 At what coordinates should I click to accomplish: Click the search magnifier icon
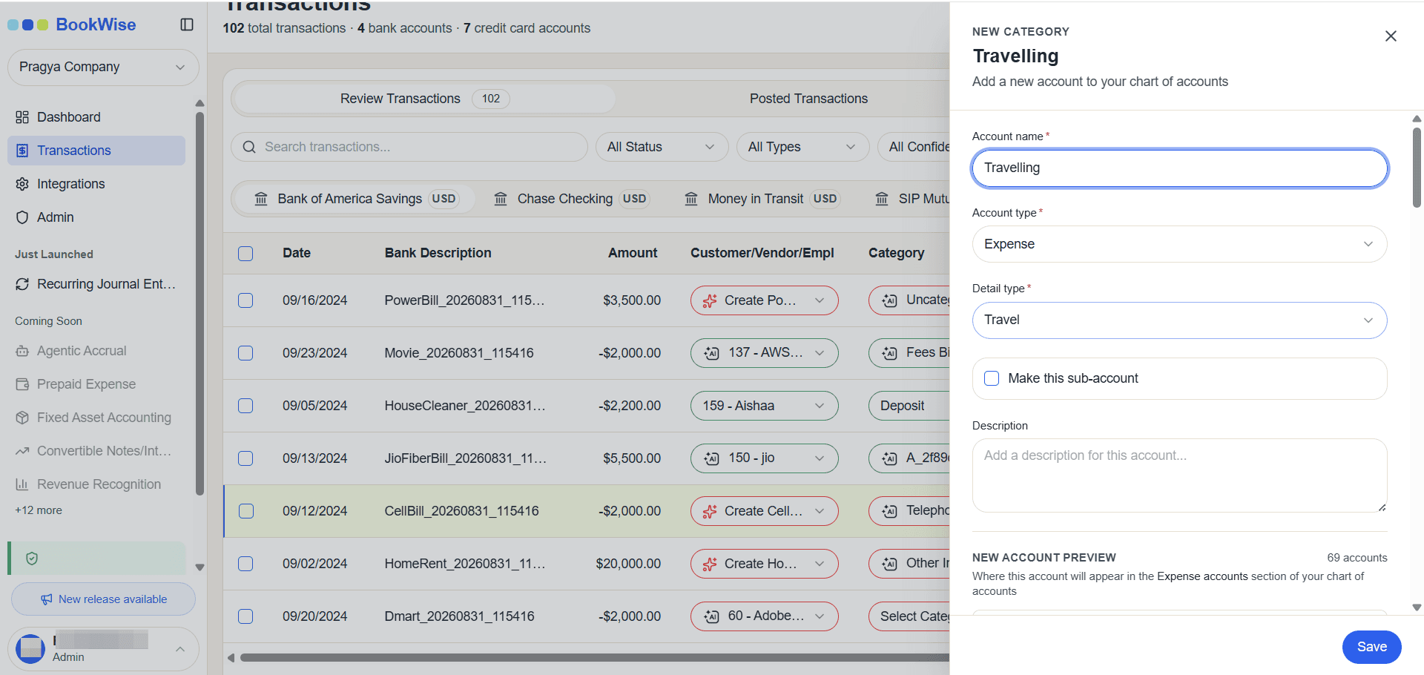pyautogui.click(x=249, y=147)
